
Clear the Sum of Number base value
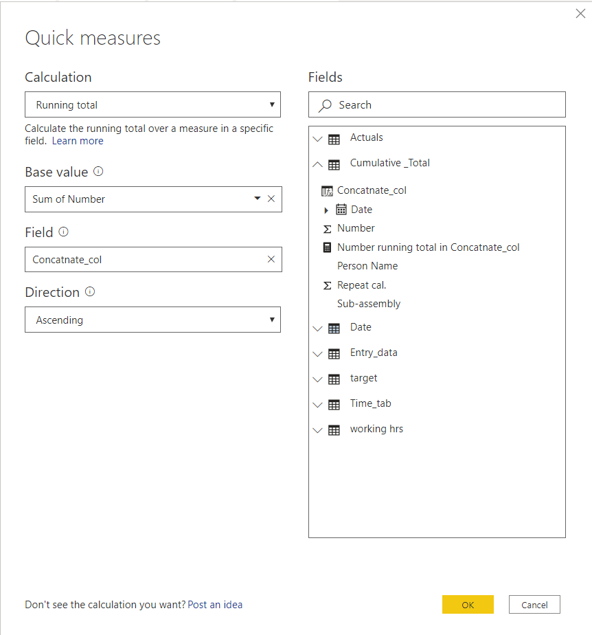pyautogui.click(x=271, y=199)
